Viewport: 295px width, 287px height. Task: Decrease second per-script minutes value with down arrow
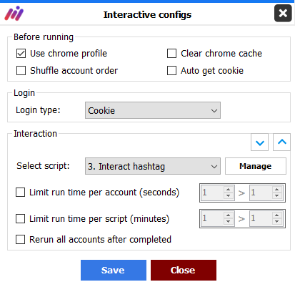[x=276, y=222]
